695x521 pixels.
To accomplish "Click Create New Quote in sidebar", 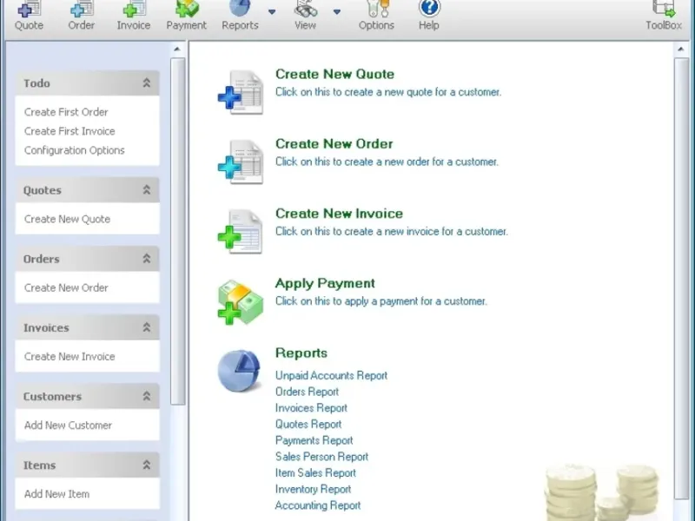I will pos(68,219).
